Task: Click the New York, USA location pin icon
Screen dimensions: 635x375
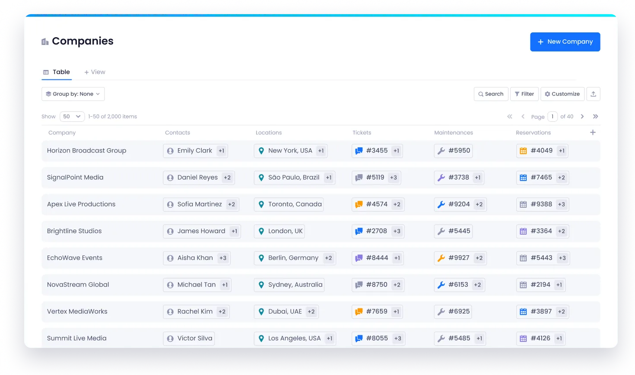Action: tap(261, 151)
